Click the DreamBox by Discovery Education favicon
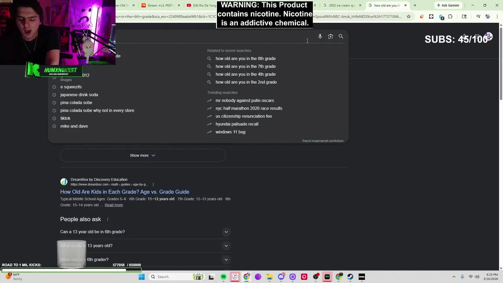Image resolution: width=503 pixels, height=283 pixels. tap(64, 182)
